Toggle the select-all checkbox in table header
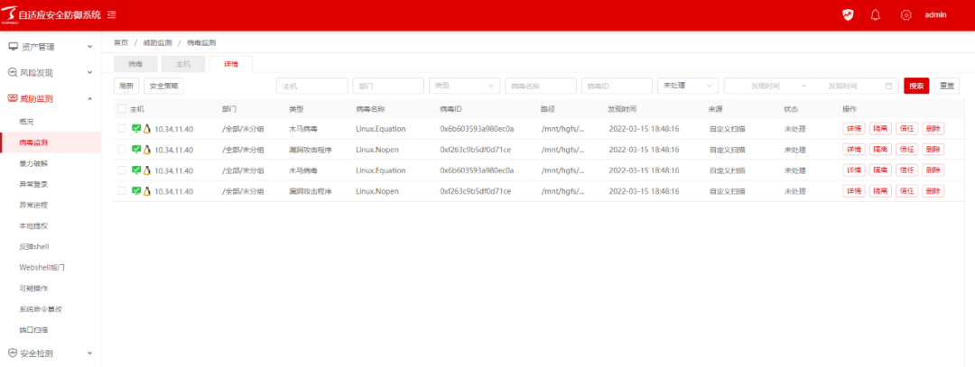 pos(122,108)
